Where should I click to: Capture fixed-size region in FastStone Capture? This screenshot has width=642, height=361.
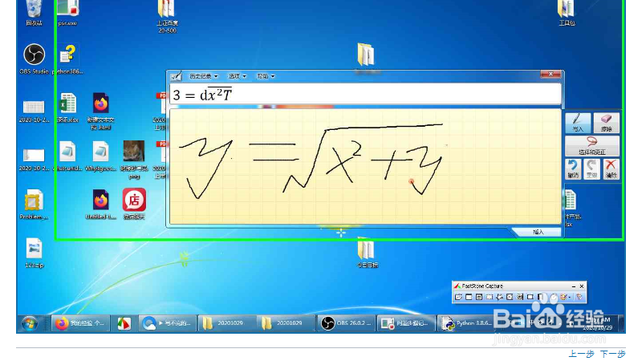(x=530, y=297)
